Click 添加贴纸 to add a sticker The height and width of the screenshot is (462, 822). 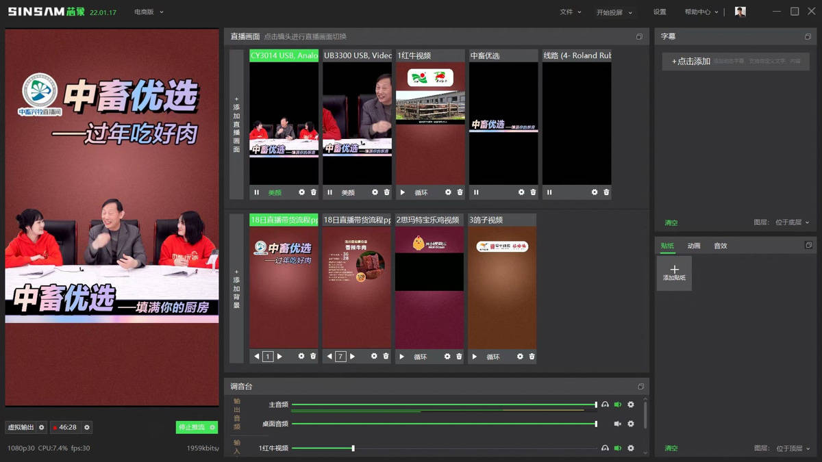point(674,273)
